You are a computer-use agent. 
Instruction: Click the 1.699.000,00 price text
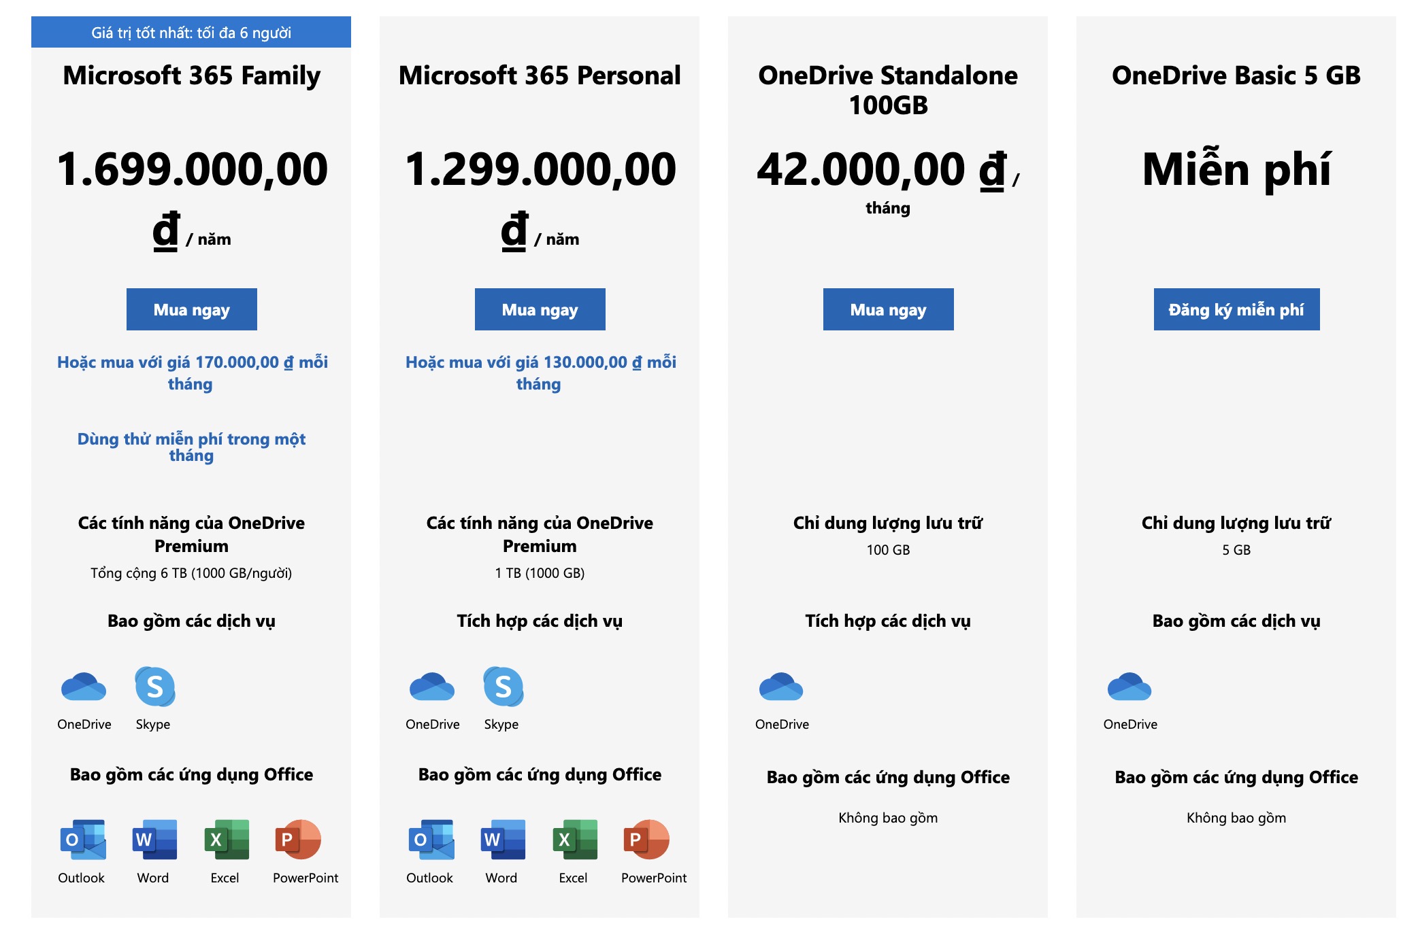[x=192, y=169]
